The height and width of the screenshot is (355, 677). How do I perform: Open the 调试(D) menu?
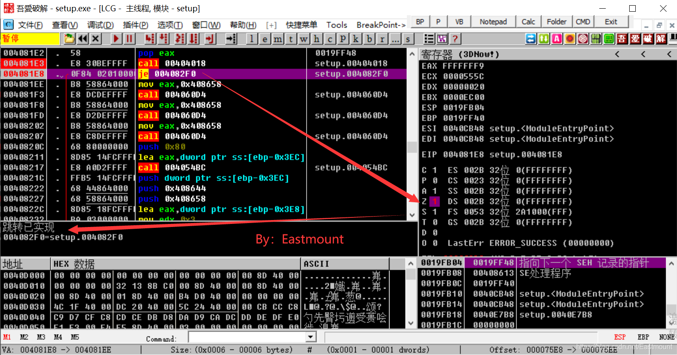click(x=100, y=25)
